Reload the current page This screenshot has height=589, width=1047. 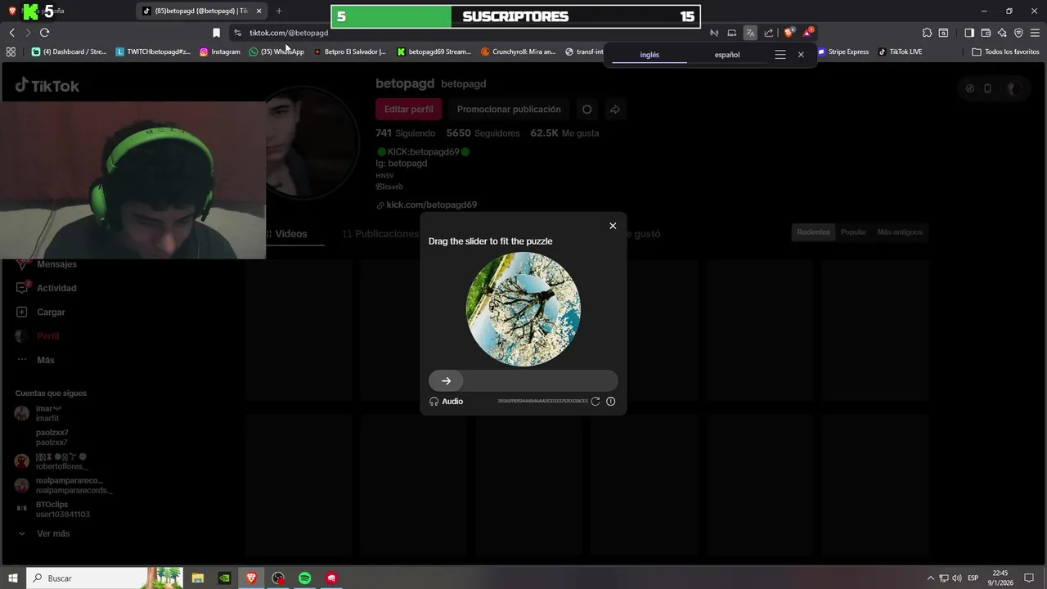coord(44,33)
